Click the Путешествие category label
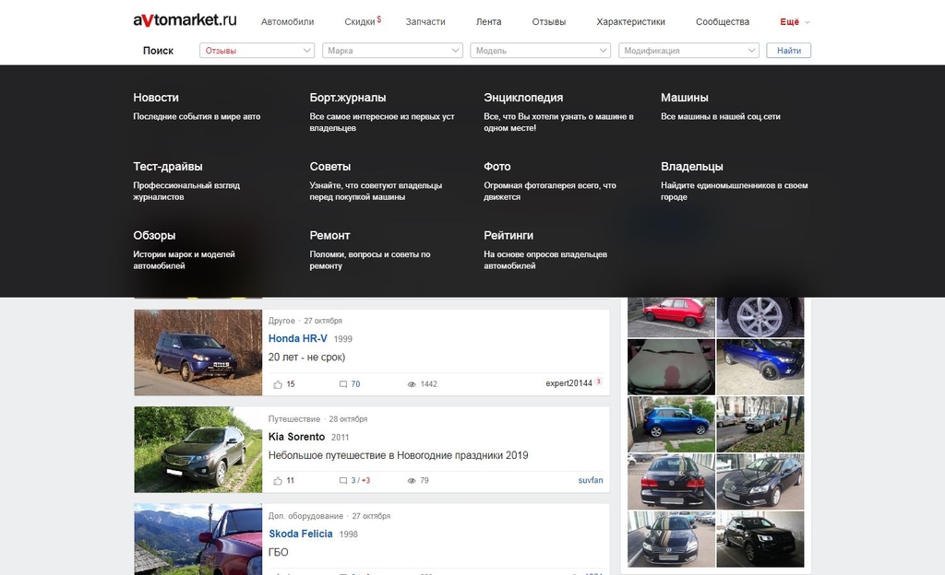 (294, 419)
